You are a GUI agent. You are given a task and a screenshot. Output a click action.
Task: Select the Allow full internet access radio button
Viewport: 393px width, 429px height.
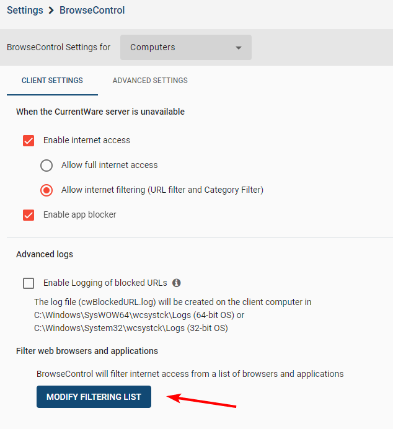tap(46, 166)
